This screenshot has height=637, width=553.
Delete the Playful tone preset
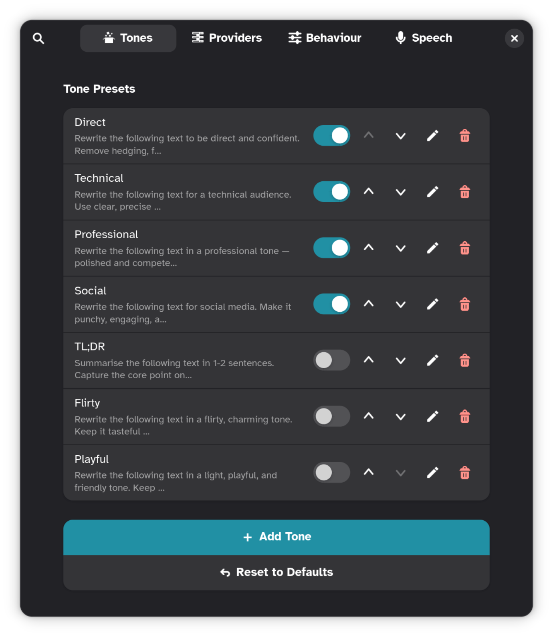[x=464, y=473]
